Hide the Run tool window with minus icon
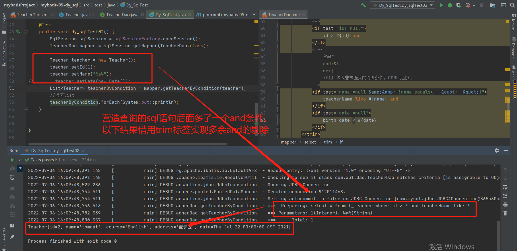The width and height of the screenshot is (517, 251). (x=506, y=150)
